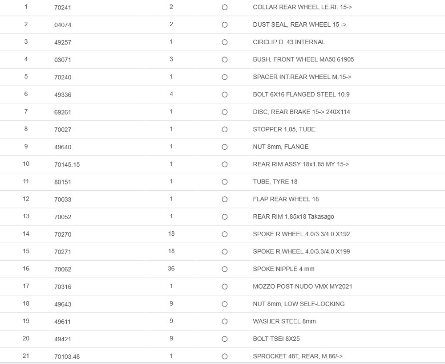This screenshot has height=364, width=445.
Task: Select the circle for SPOKE NIPPLE 4 mm
Action: click(224, 269)
